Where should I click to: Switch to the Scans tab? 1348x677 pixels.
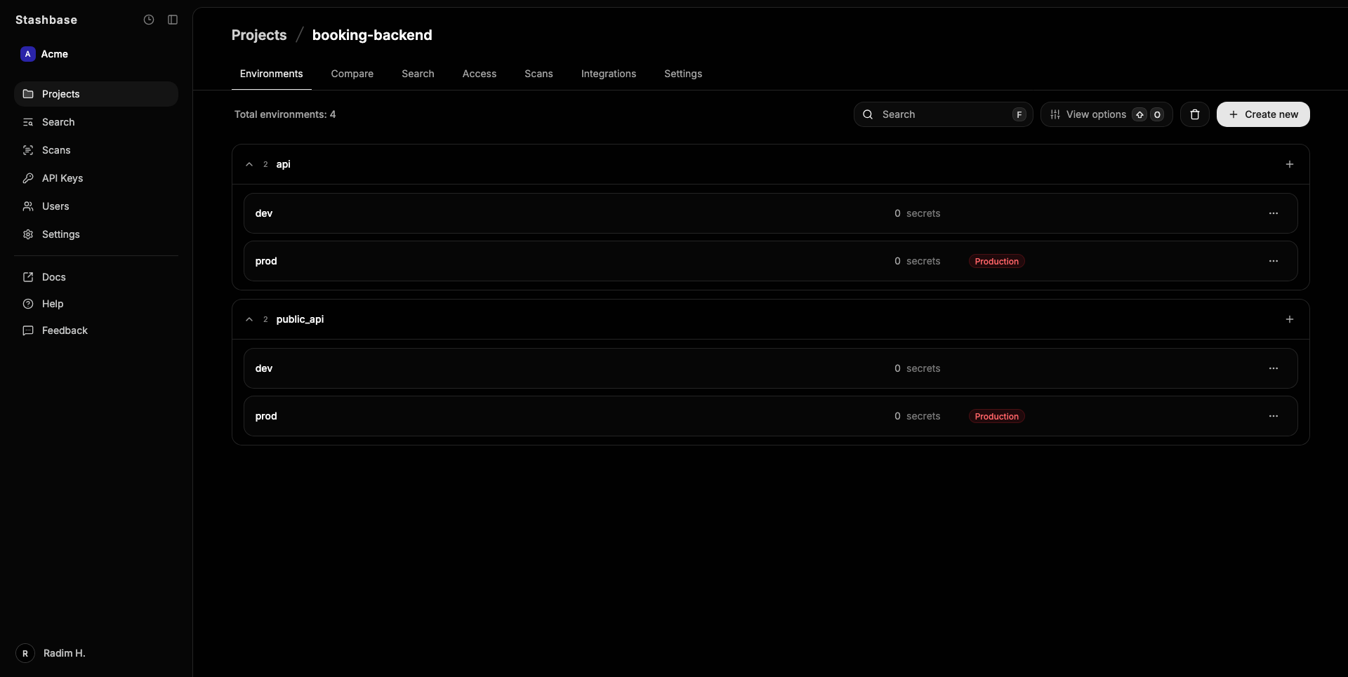coord(538,74)
